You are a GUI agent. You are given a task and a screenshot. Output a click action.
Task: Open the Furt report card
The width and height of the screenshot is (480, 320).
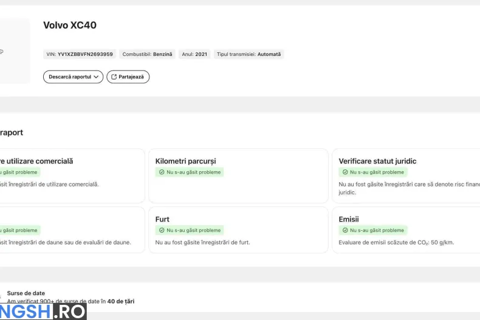238,230
